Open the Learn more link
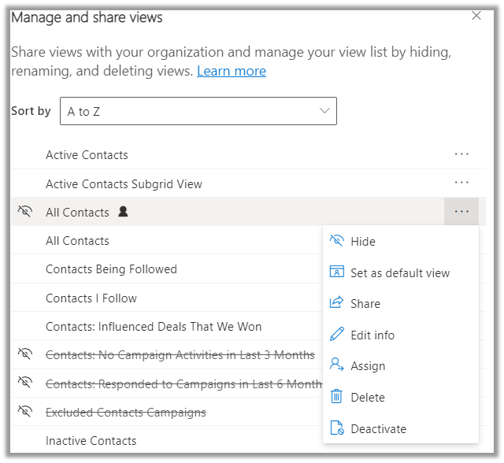Screen dimensions: 504x463 231,71
